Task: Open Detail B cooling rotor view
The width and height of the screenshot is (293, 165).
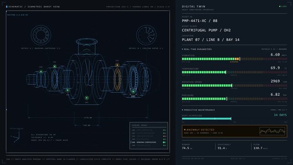Action: (x=146, y=35)
